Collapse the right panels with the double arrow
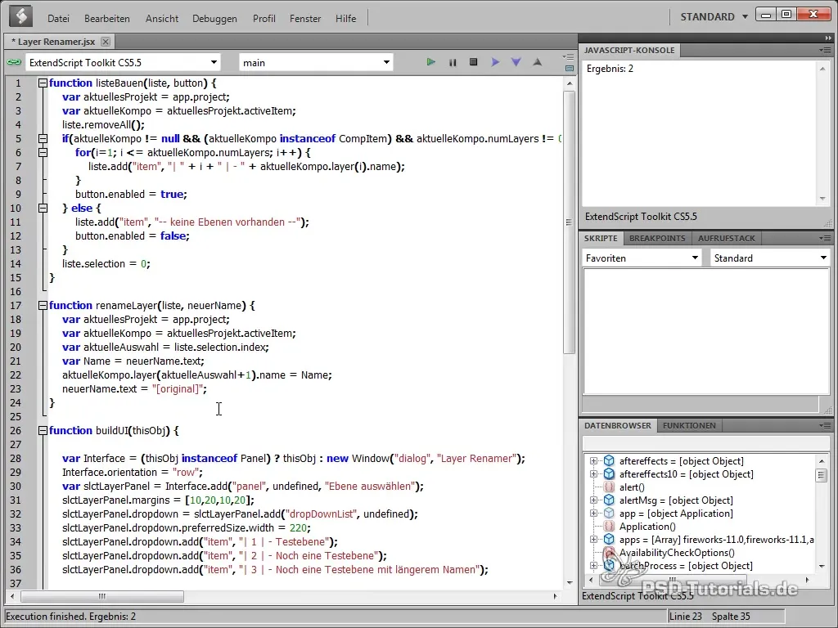 [828, 38]
